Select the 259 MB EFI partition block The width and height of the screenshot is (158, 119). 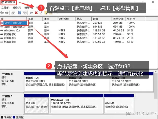pyautogui.click(x=37, y=104)
